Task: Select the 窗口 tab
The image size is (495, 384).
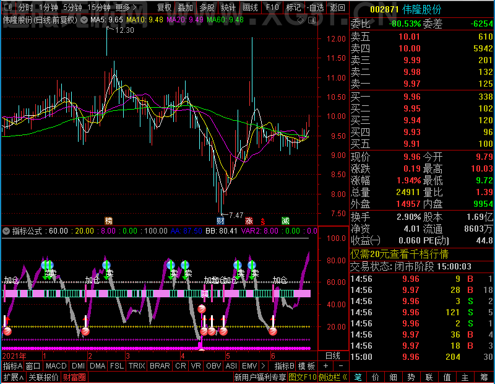Action: 33,366
